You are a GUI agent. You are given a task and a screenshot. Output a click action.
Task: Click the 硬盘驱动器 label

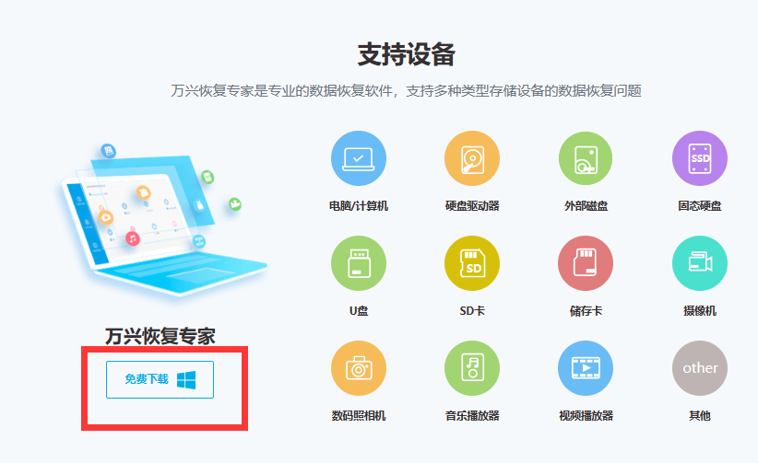pyautogui.click(x=472, y=206)
